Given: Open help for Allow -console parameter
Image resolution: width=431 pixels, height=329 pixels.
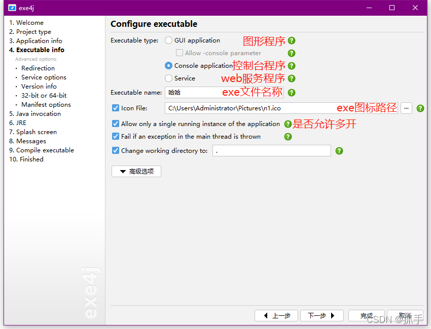Looking at the screenshot, I should (x=292, y=53).
